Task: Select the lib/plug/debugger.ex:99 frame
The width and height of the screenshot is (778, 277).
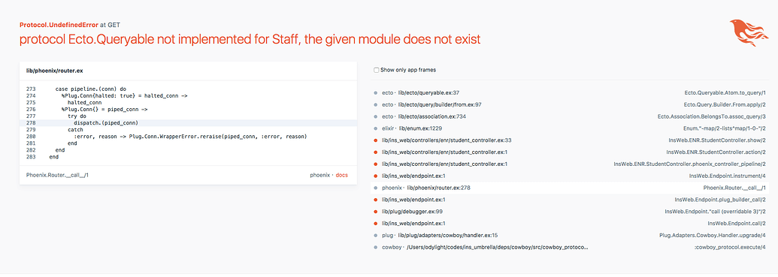Action: point(569,212)
